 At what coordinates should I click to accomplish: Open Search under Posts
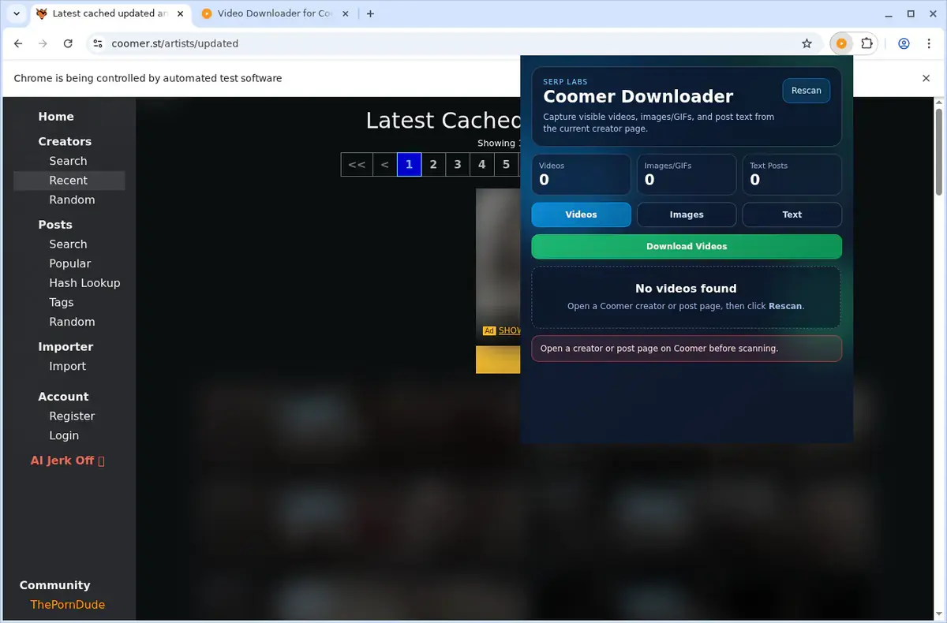click(68, 244)
